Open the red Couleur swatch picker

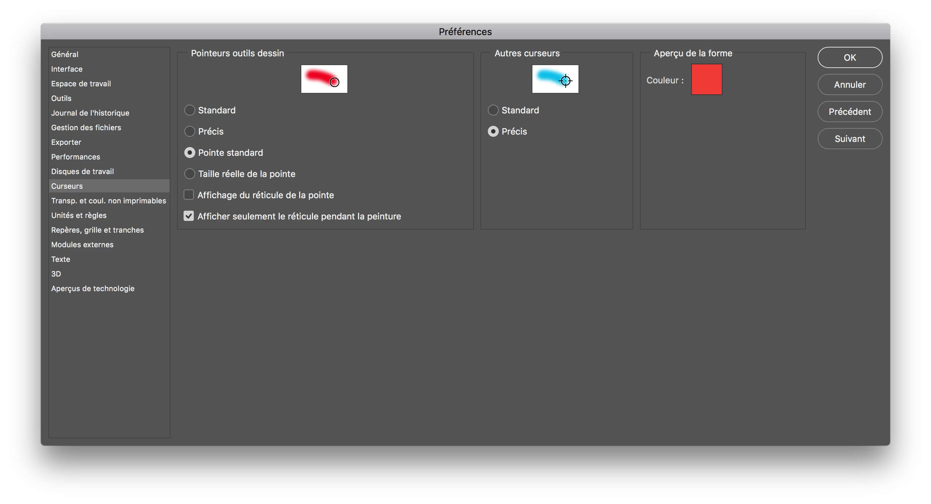[706, 79]
